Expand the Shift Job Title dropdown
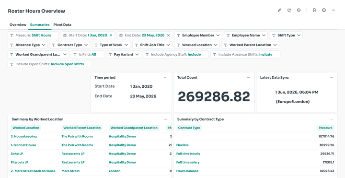The height and width of the screenshot is (178, 345). tap(152, 45)
